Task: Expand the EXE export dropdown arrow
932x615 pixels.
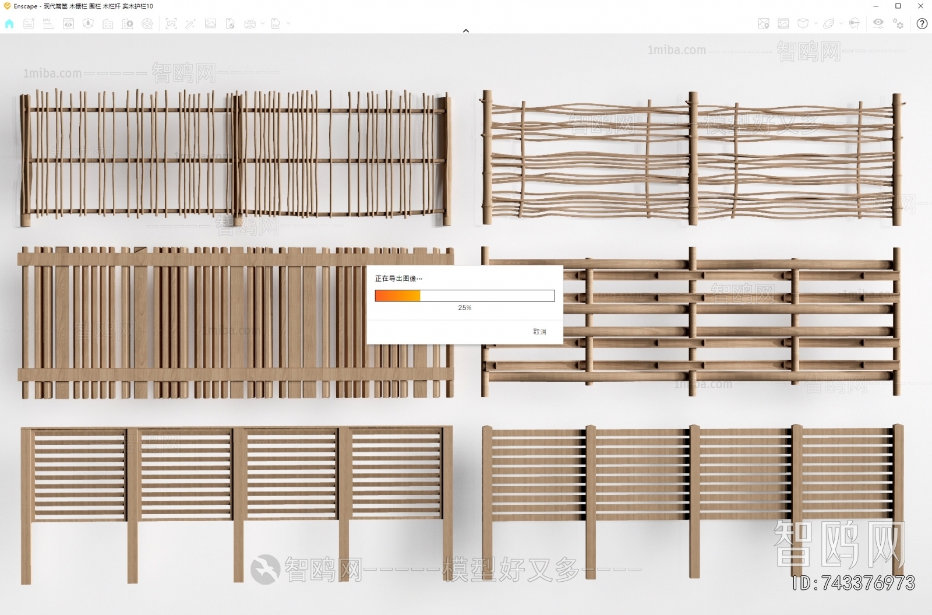Action: point(288,24)
